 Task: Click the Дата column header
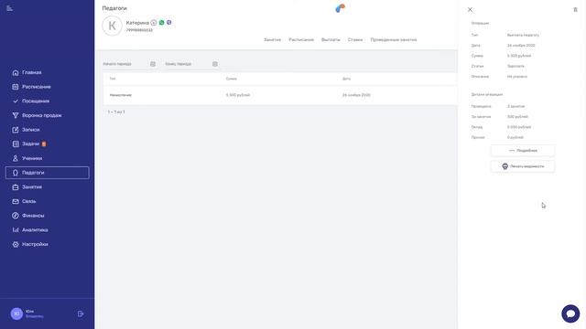point(346,79)
